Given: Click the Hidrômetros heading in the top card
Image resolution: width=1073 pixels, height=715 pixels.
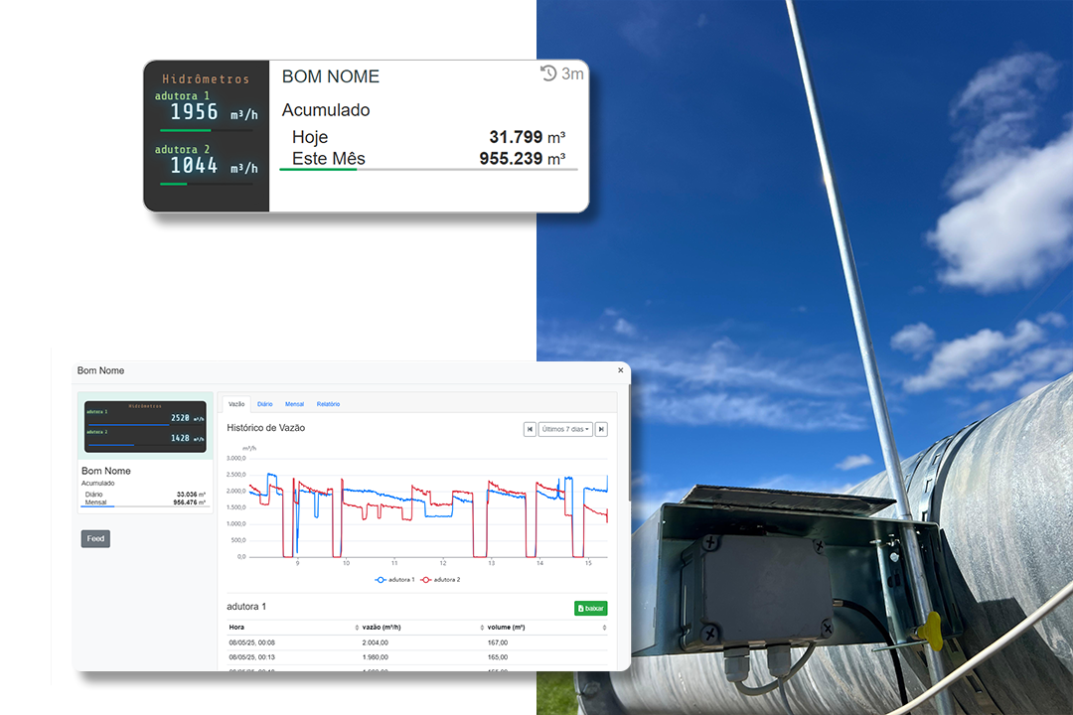Looking at the screenshot, I should pyautogui.click(x=206, y=78).
